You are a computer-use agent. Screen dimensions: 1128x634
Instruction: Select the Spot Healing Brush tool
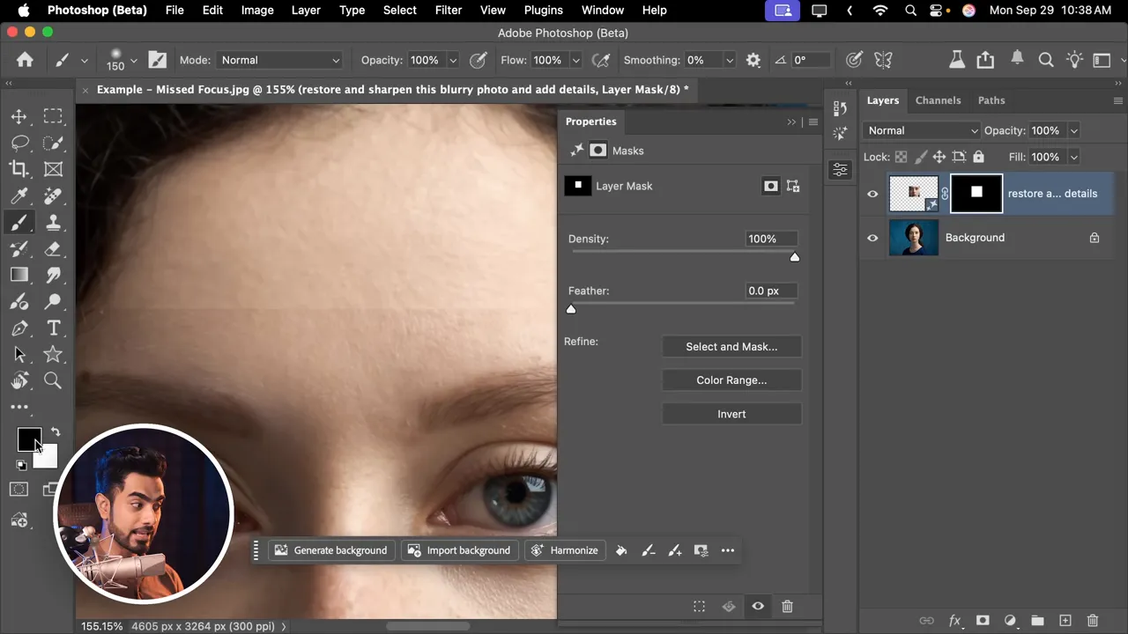click(54, 195)
